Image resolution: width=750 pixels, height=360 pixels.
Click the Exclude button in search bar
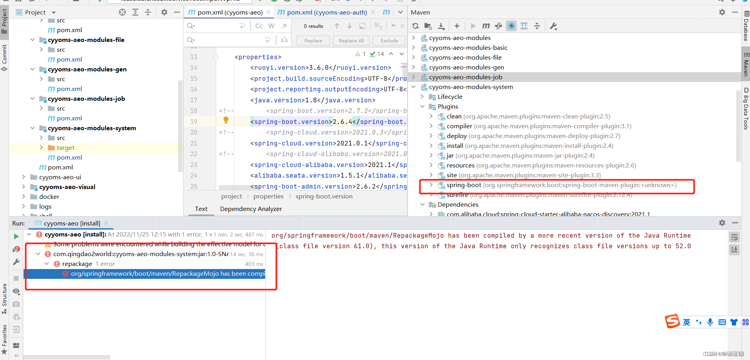pos(388,40)
